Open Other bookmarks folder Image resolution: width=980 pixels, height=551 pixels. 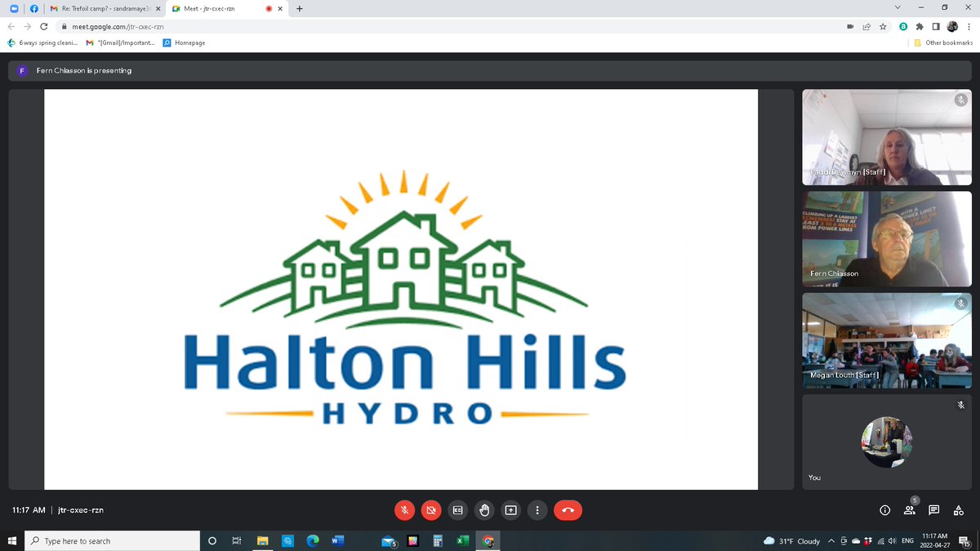click(x=943, y=42)
